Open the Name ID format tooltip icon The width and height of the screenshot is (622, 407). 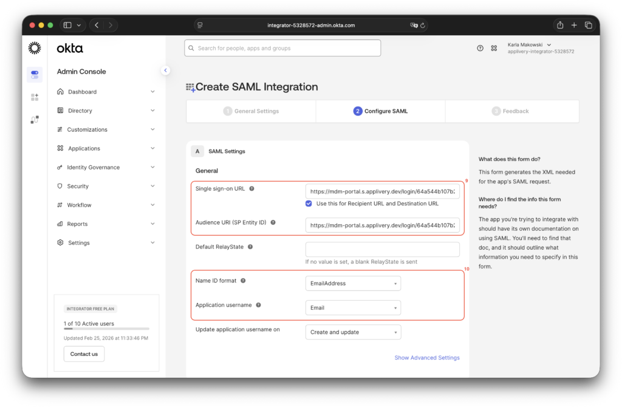(243, 281)
